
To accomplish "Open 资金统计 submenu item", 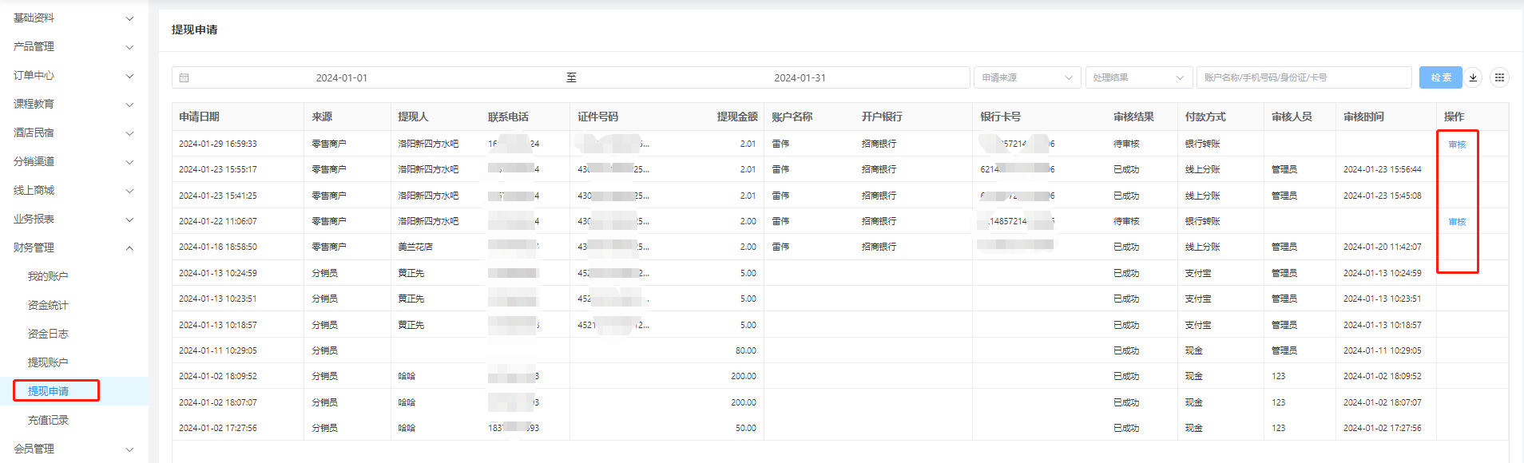I will coord(48,305).
